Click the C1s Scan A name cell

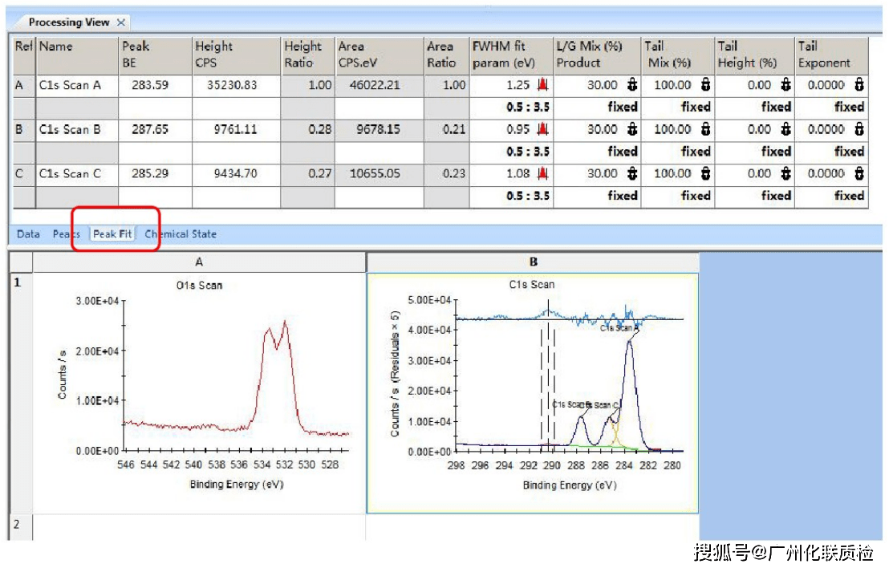[78, 86]
